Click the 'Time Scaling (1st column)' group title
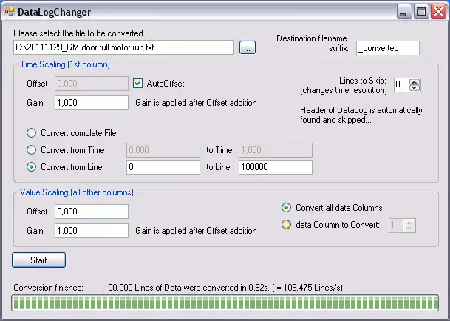 coord(65,64)
